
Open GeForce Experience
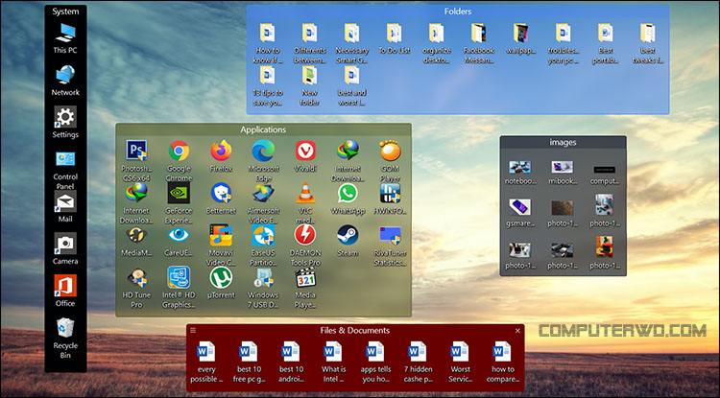[x=179, y=193]
